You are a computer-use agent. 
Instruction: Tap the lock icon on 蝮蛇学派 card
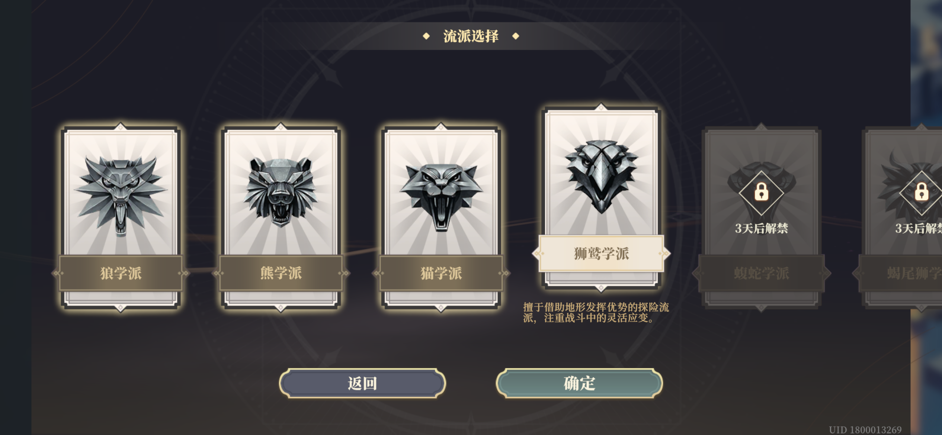tap(761, 192)
